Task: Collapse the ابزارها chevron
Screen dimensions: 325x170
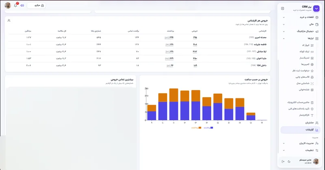Action: [284, 38]
